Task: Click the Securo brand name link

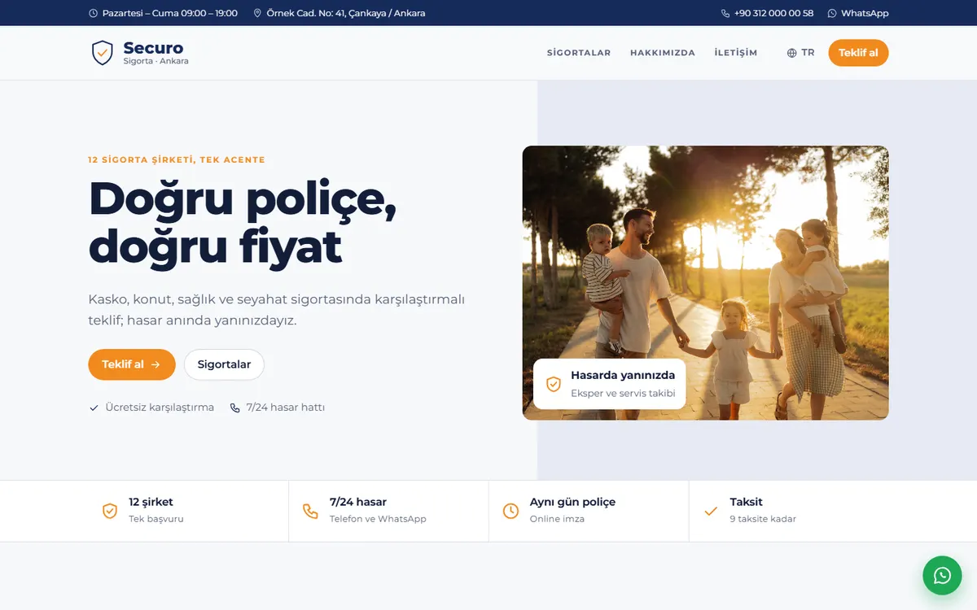Action: pyautogui.click(x=153, y=48)
